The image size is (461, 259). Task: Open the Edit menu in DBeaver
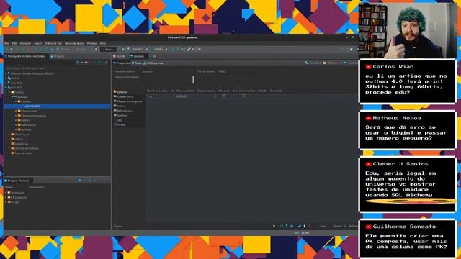pyautogui.click(x=14, y=43)
